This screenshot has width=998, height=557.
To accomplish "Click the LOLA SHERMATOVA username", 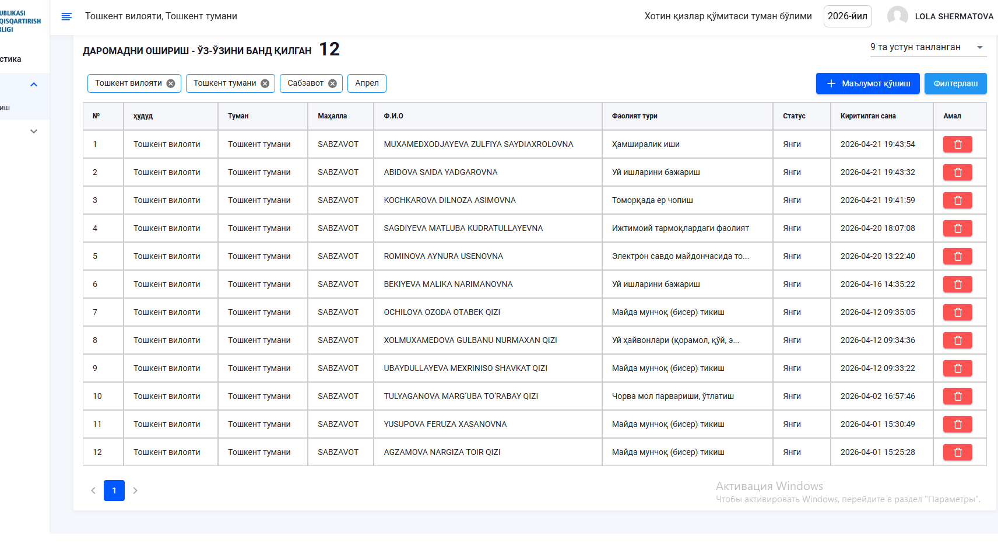I will pyautogui.click(x=954, y=16).
